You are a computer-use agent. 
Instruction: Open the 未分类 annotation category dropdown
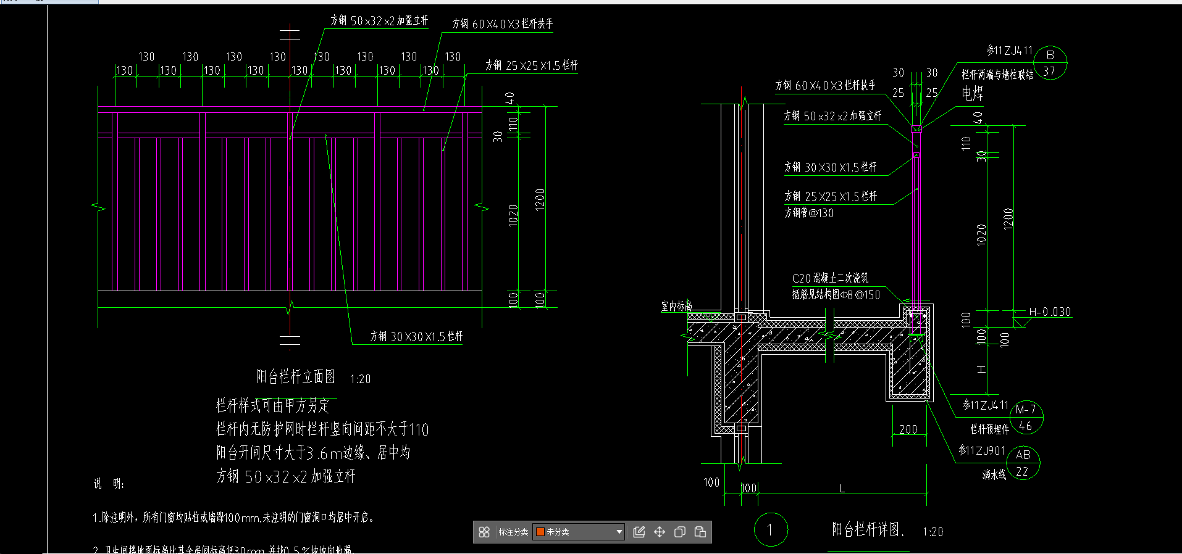tap(619, 532)
